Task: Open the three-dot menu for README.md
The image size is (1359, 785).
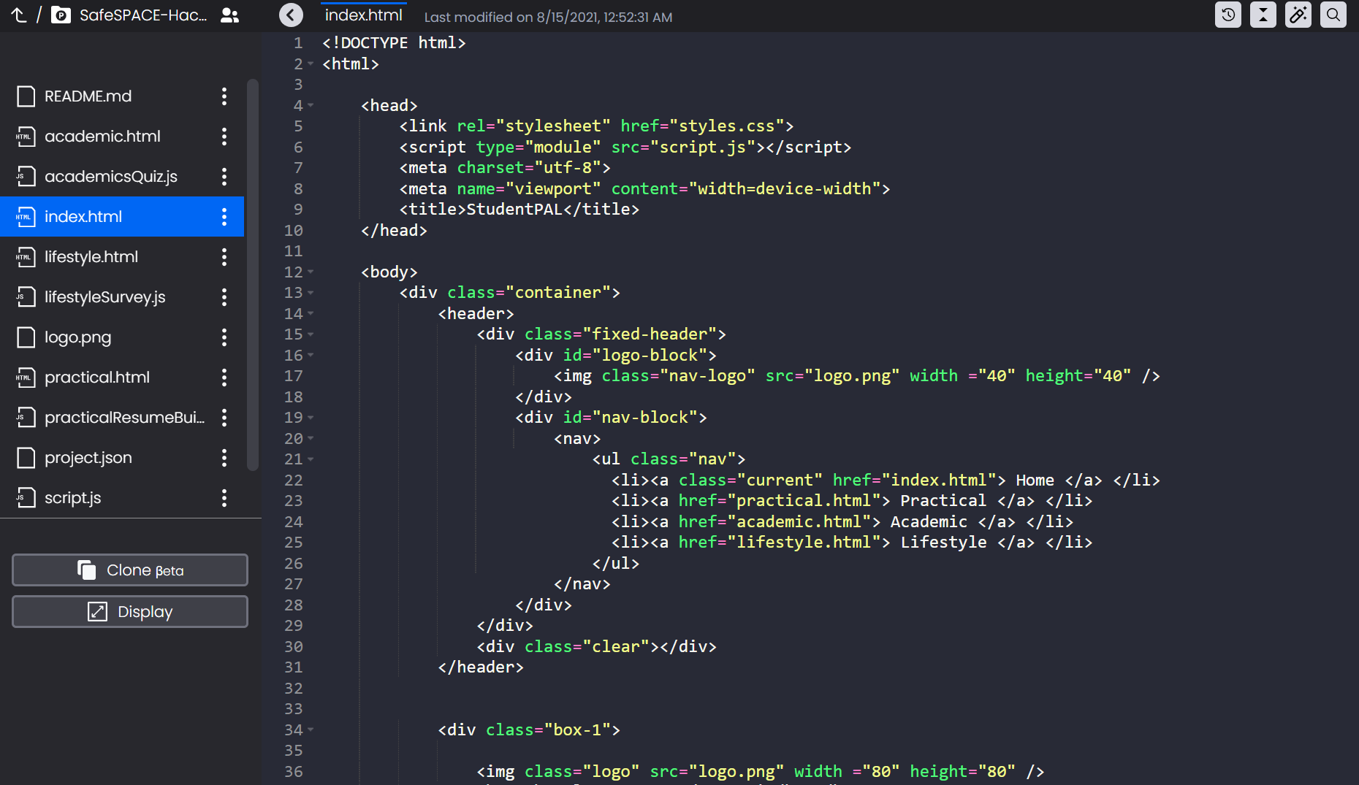Action: coord(224,96)
